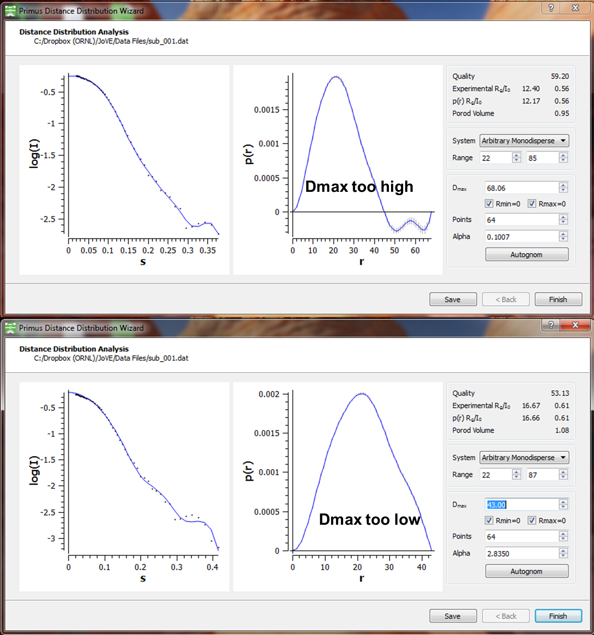Step the upper Dmax 68.06 spinner arrows

[563, 188]
